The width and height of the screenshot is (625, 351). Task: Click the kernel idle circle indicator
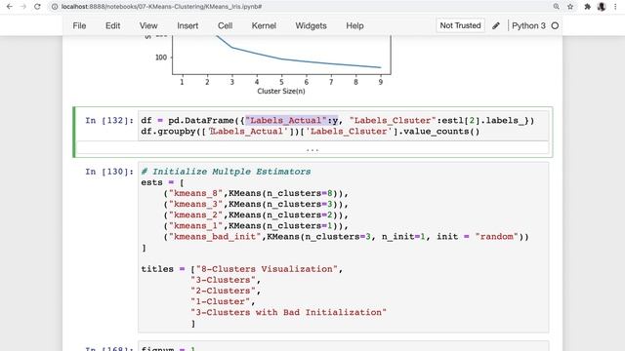[555, 26]
